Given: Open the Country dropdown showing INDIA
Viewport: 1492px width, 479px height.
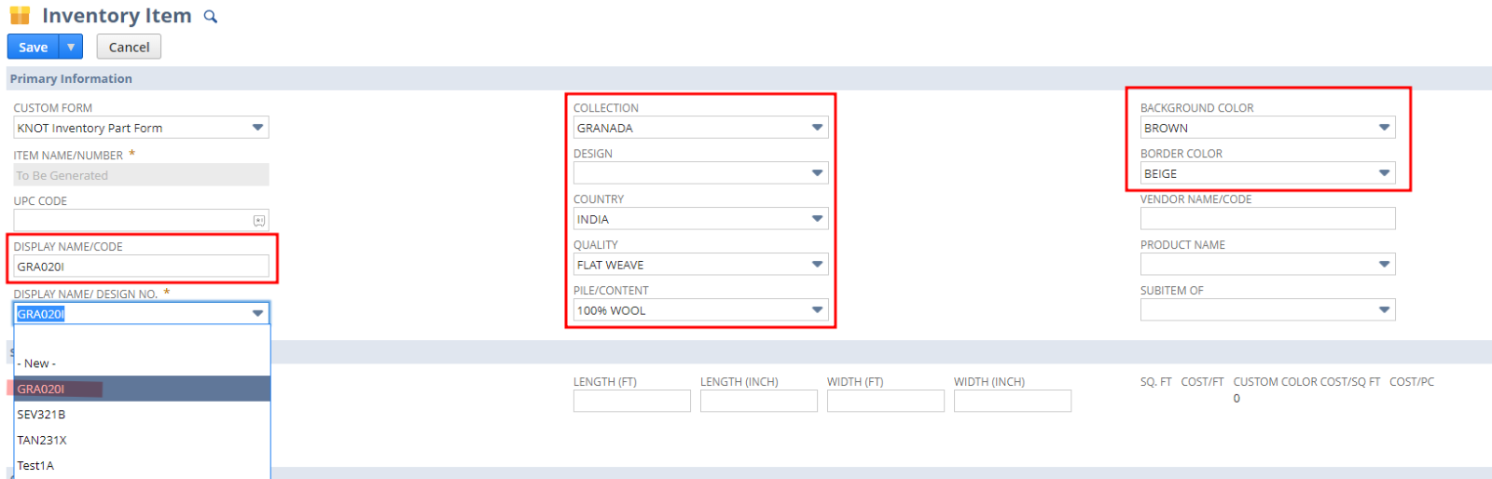Looking at the screenshot, I should 817,219.
